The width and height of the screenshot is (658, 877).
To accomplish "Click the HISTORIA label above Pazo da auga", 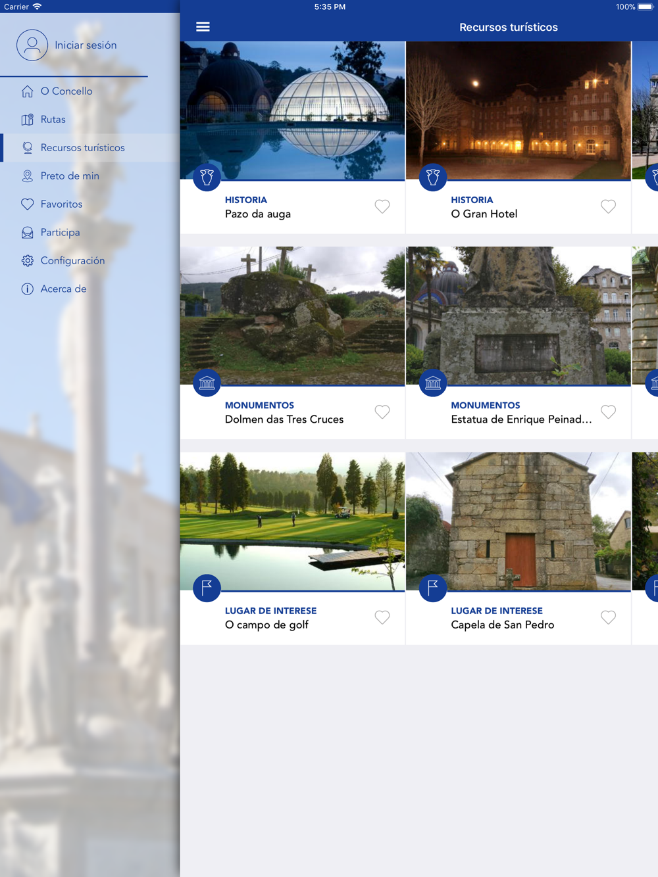I will 246,200.
